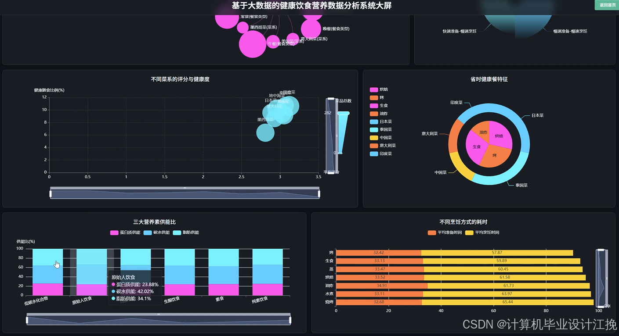Click the 返回首页 button
The height and width of the screenshot is (336, 619).
[607, 5]
